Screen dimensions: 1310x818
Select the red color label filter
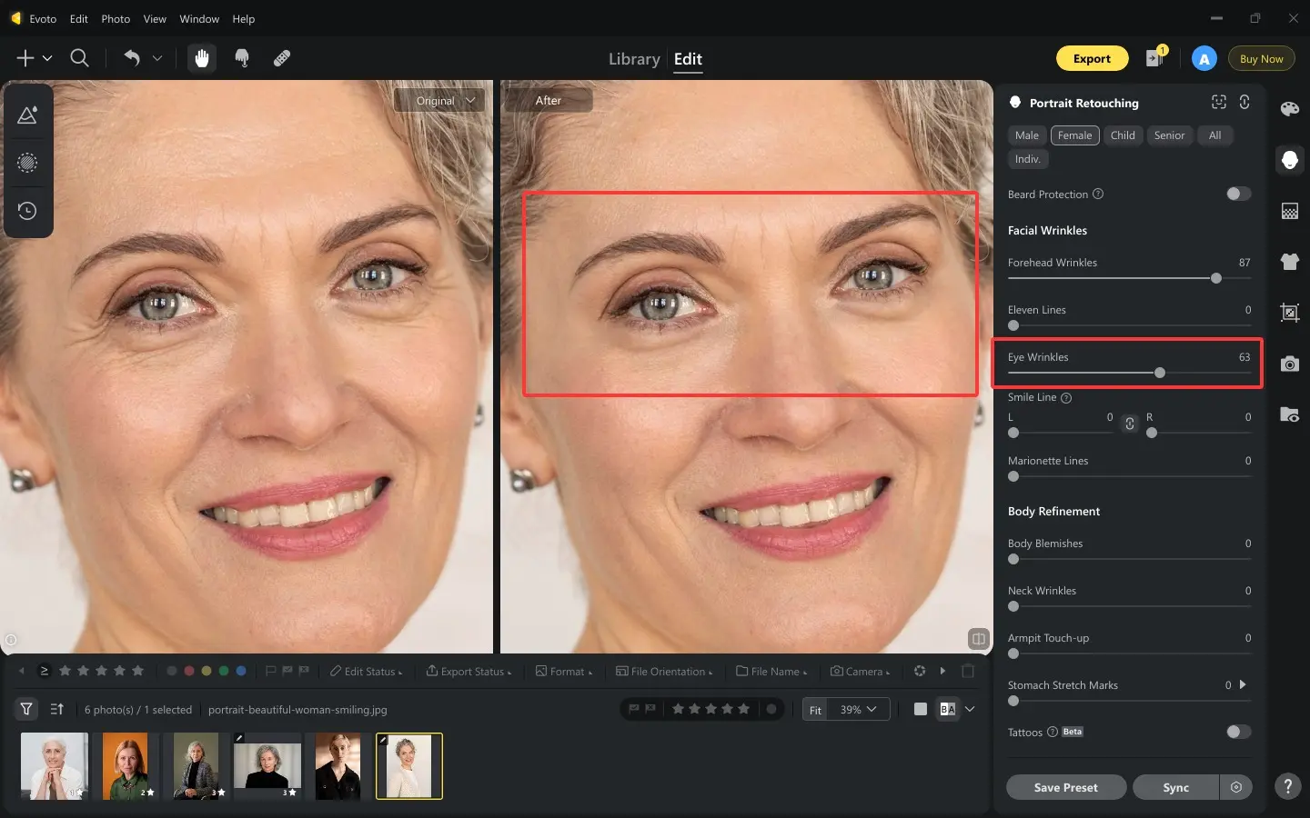tap(189, 671)
